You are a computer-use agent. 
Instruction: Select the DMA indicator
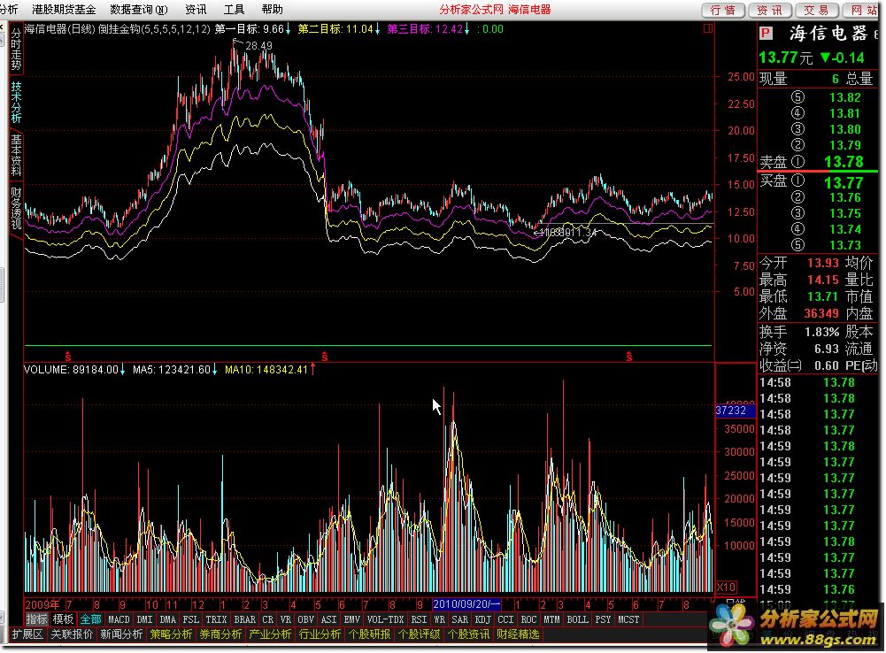click(x=168, y=619)
